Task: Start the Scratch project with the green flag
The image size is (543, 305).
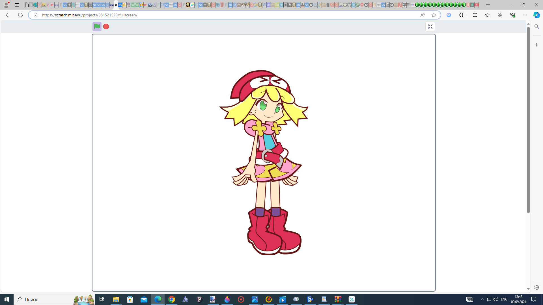Action: click(x=97, y=27)
